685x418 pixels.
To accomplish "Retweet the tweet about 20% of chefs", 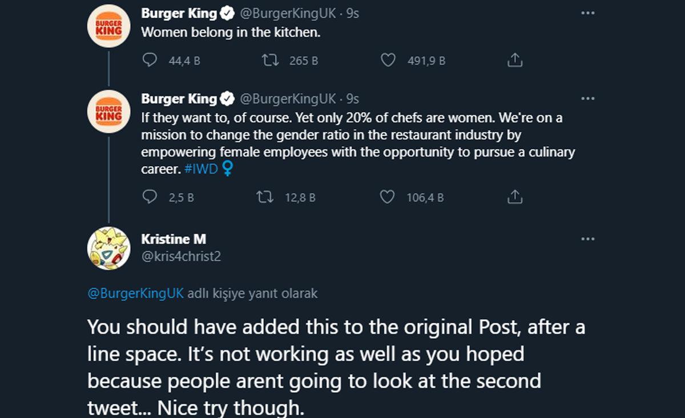I will tap(265, 198).
